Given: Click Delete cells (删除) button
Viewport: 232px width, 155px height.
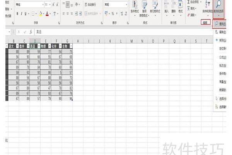Looking at the screenshot, I should coord(174,9).
